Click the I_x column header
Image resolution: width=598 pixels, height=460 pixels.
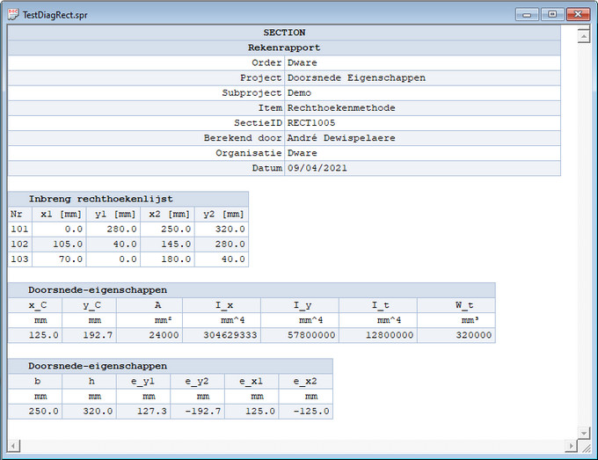click(x=224, y=305)
